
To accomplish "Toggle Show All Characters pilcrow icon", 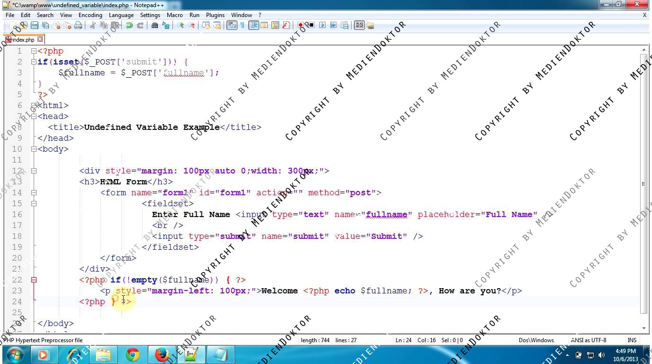I will [242, 25].
